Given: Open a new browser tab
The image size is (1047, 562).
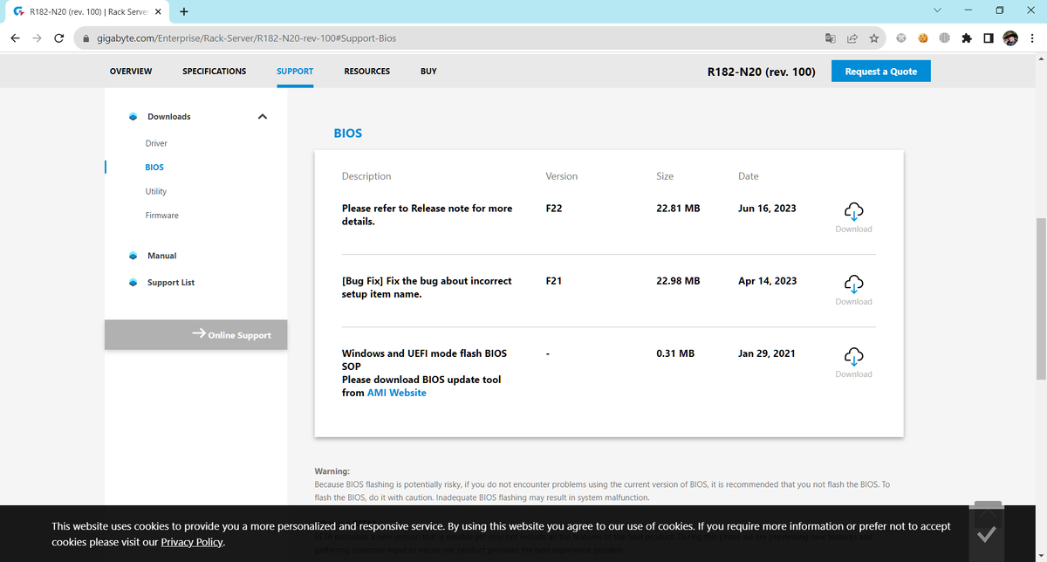Looking at the screenshot, I should pos(184,11).
